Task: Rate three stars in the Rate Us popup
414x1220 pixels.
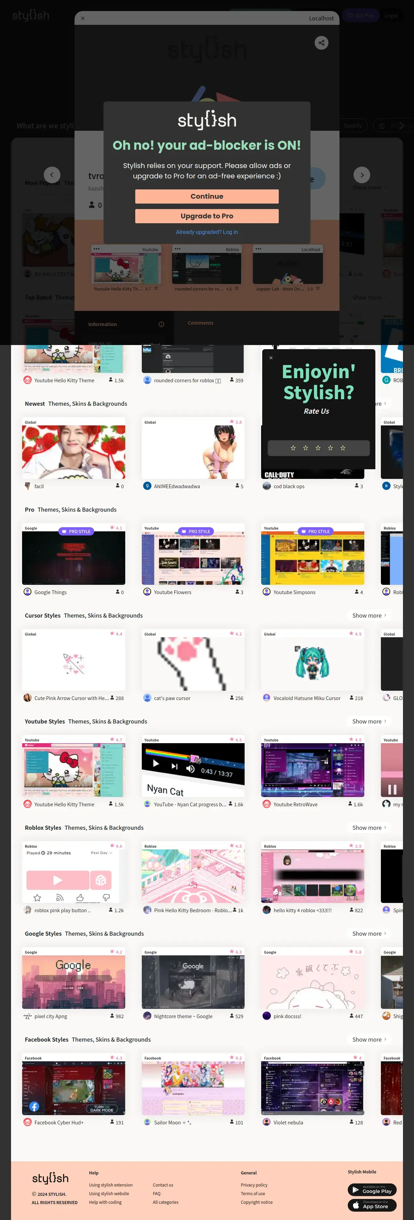Action: [318, 448]
